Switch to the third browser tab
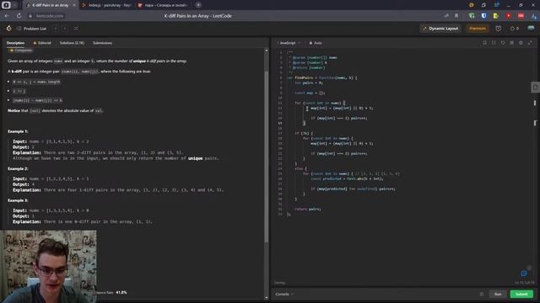Screen dimensions: 540x303 tap(163, 5)
